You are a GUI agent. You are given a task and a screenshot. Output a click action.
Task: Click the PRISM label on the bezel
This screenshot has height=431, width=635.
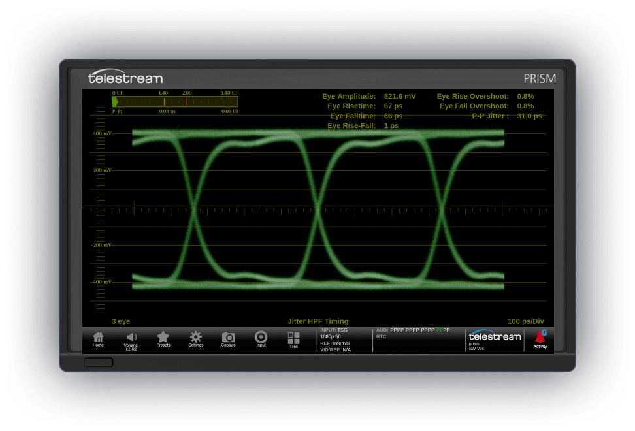[x=540, y=78]
